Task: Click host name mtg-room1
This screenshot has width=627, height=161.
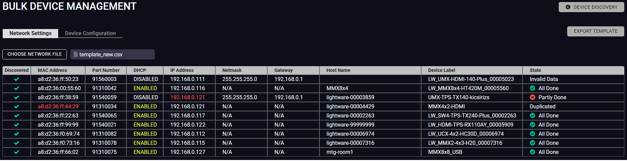Action: tap(340, 152)
